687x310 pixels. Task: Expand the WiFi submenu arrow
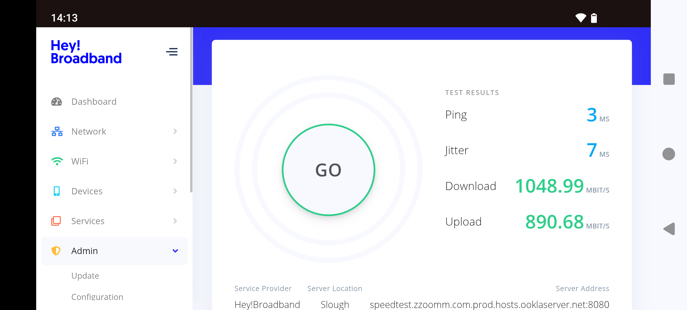tap(175, 161)
